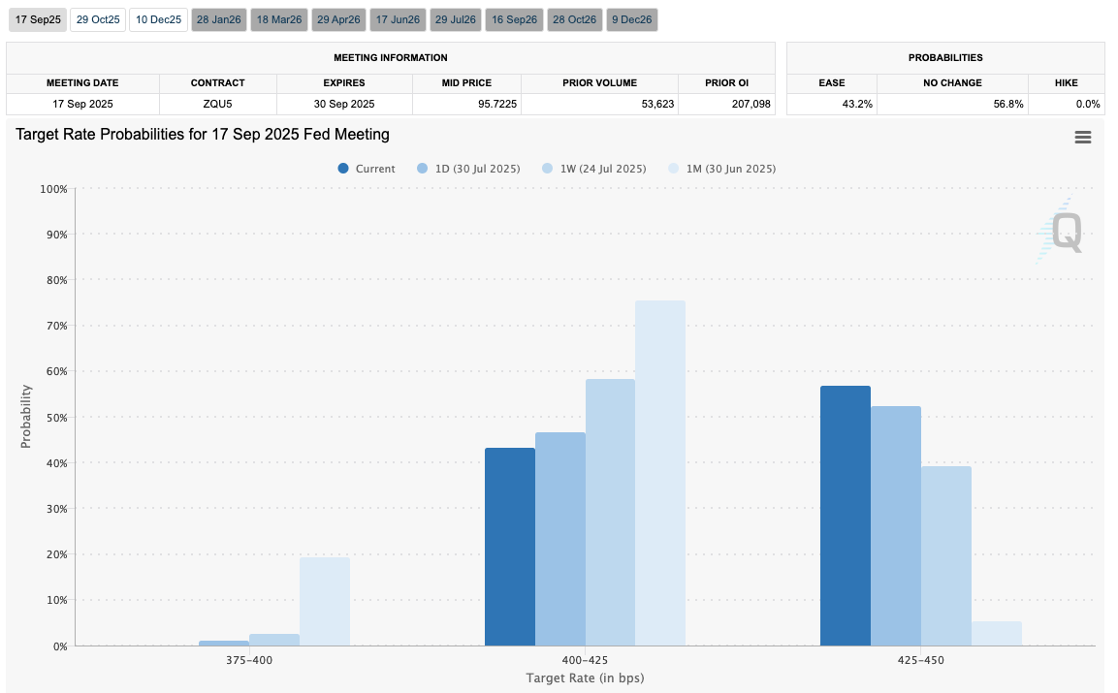Screen dimensions: 1118x693
Task: Go to the 18 Mar26 meeting tab
Action: point(278,19)
